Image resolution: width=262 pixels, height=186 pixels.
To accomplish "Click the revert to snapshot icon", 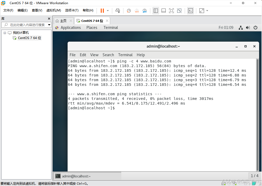I will [137, 11].
